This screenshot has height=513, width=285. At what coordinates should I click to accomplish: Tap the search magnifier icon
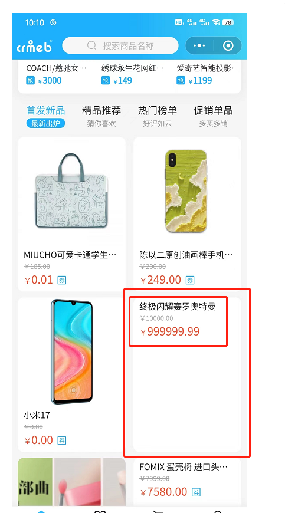pos(91,45)
